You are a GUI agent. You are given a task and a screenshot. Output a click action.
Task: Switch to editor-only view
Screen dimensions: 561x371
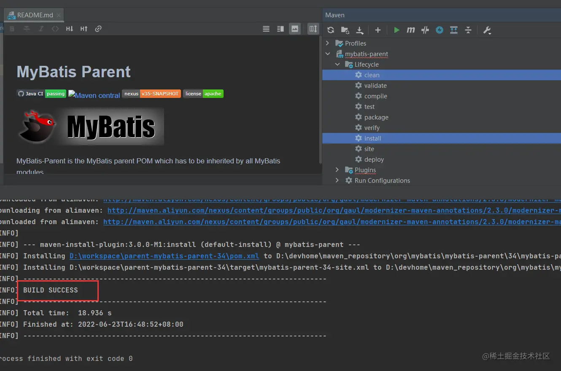pos(266,29)
